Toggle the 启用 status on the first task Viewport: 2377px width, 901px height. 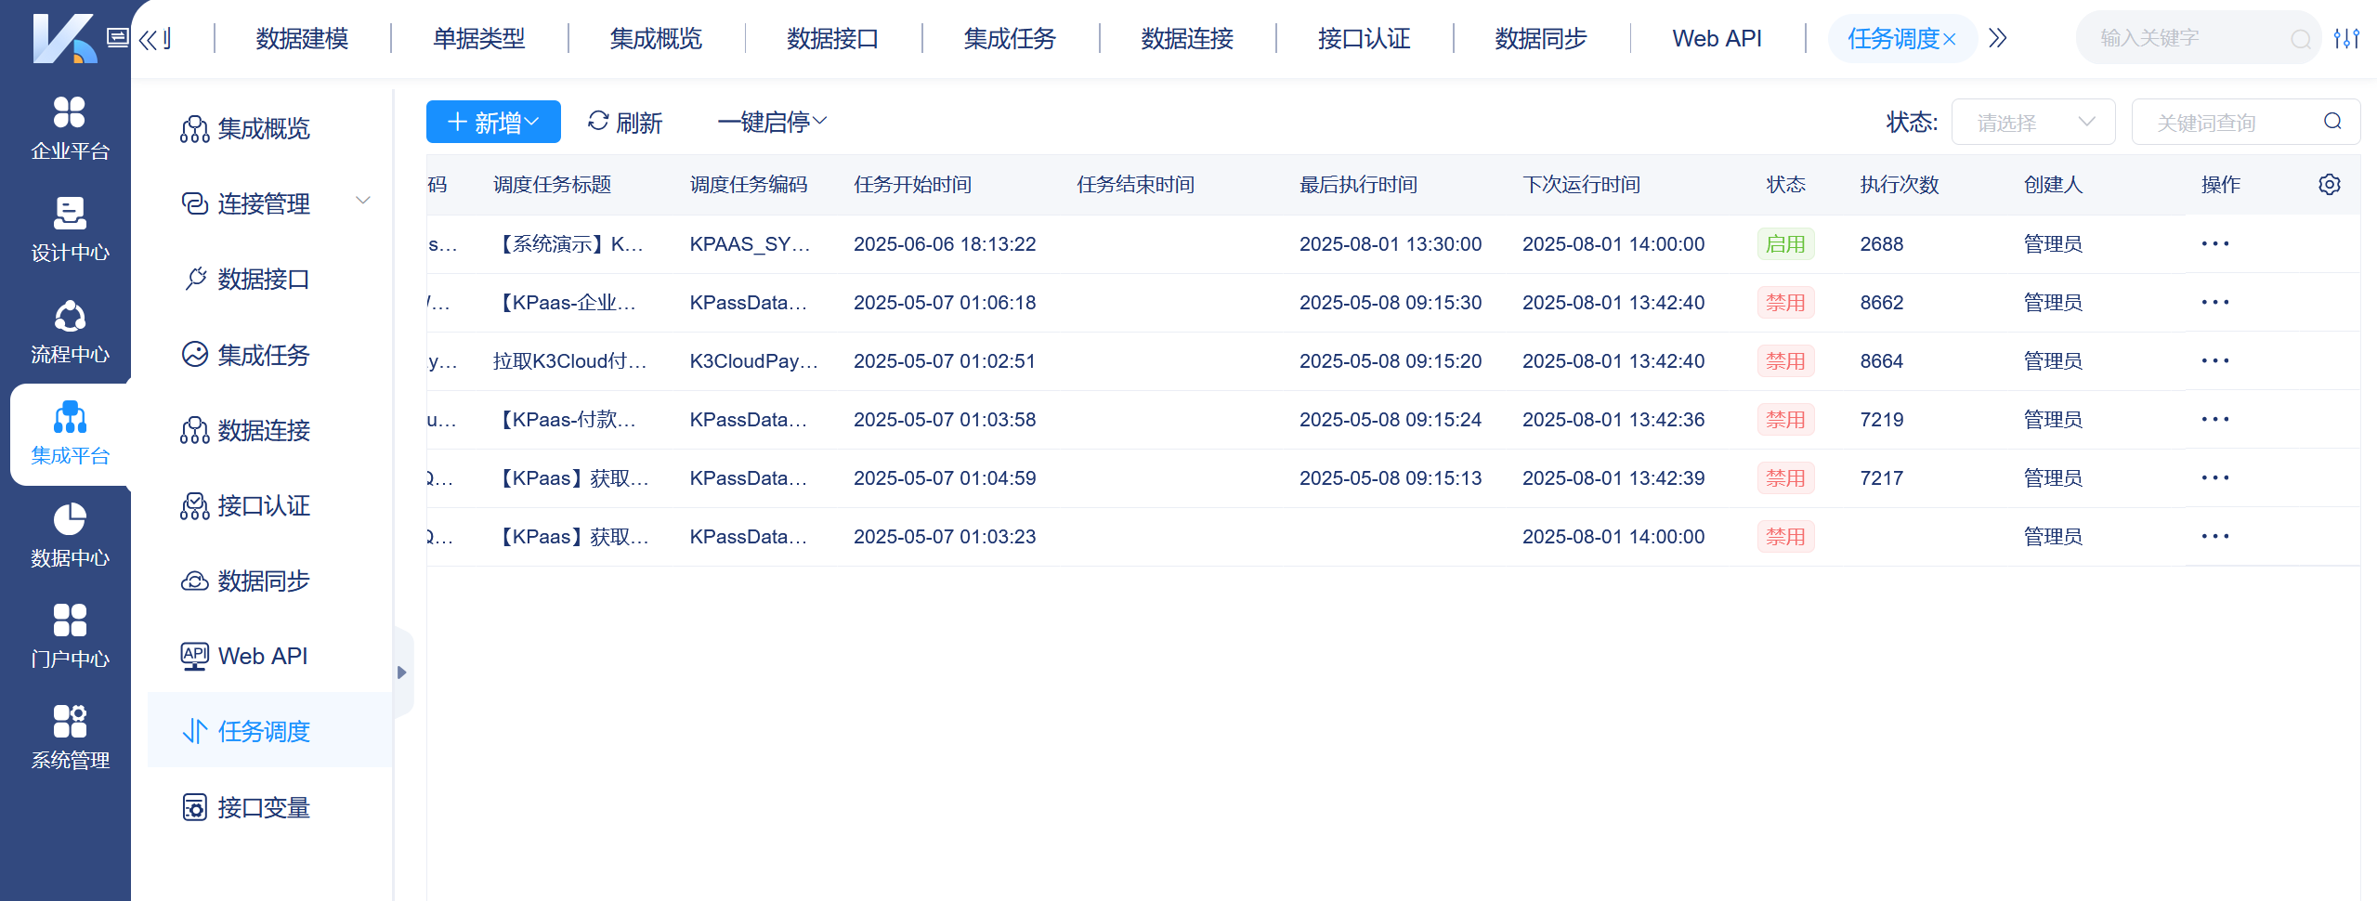point(1785,243)
